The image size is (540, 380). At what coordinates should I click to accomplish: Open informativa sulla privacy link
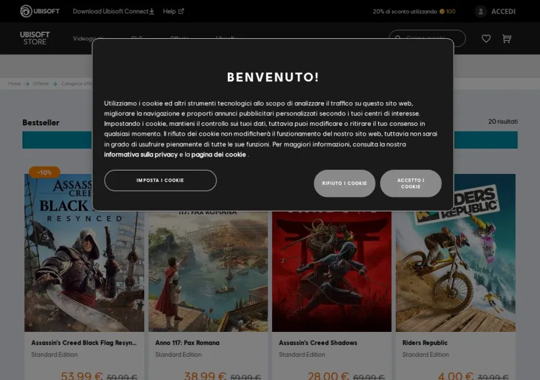coord(141,155)
